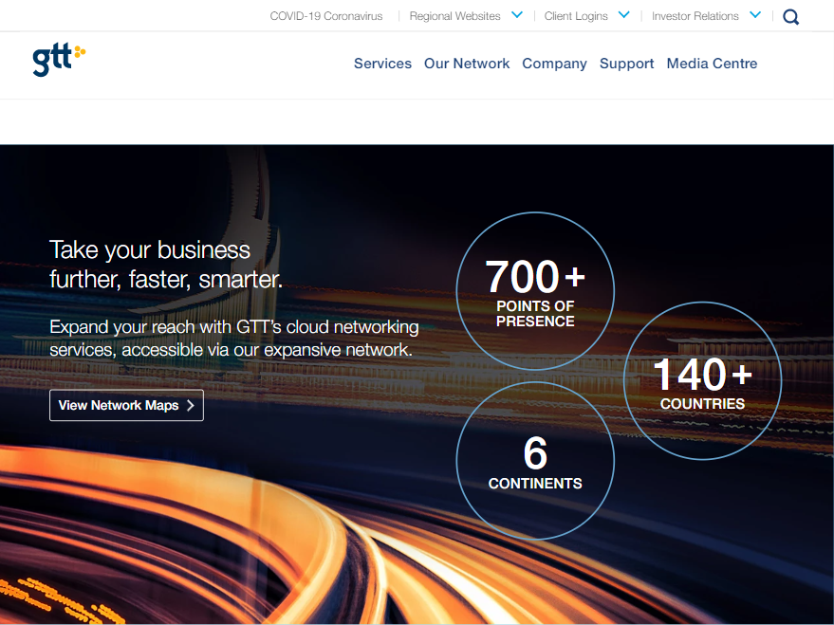
Task: Select the 700+ Points of Presence circle
Action: pyautogui.click(x=536, y=291)
